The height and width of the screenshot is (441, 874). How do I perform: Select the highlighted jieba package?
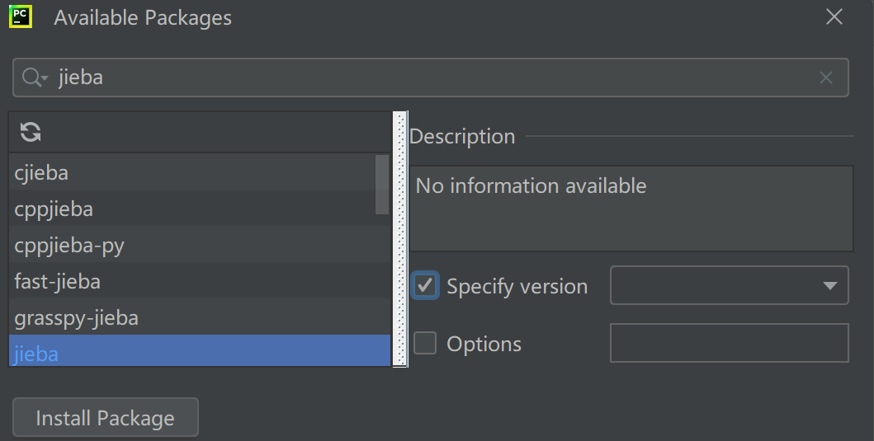click(x=200, y=351)
